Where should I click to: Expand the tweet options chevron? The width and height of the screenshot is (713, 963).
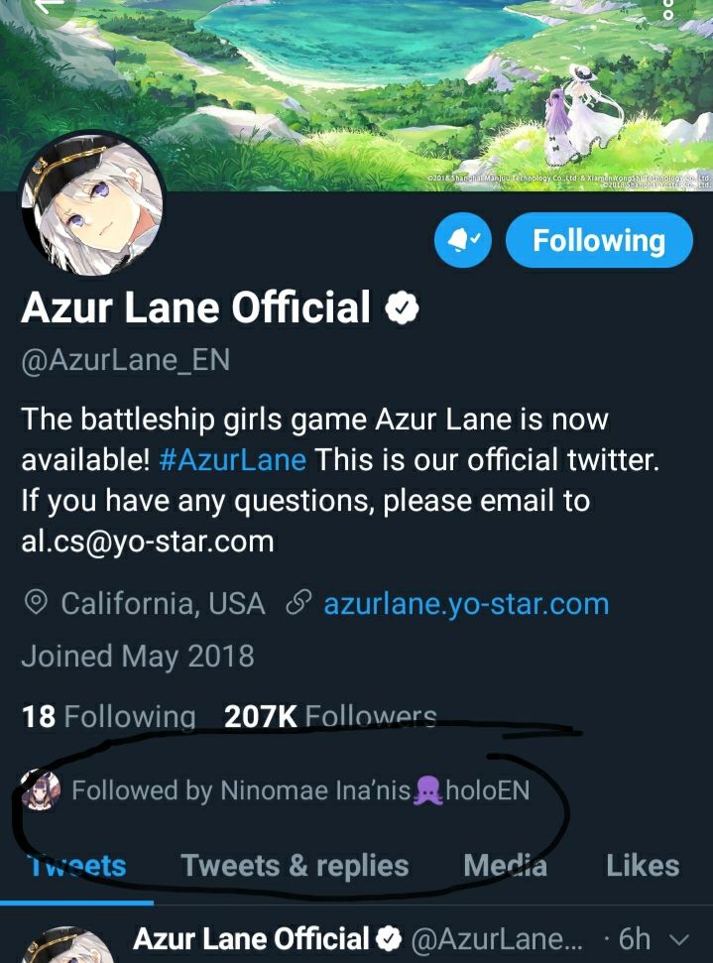pyautogui.click(x=678, y=939)
